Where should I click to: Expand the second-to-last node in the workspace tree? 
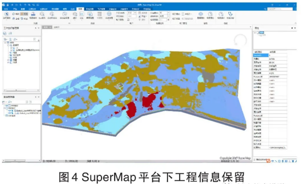point(8,60)
